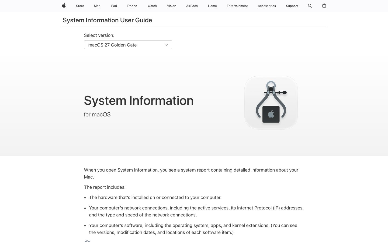Go to the Watch section
Image resolution: width=388 pixels, height=242 pixels.
(152, 6)
